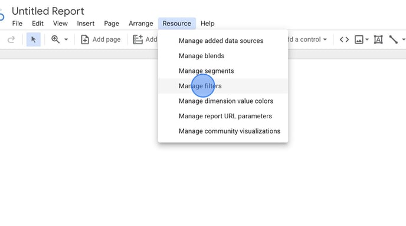Image resolution: width=406 pixels, height=226 pixels.
Task: Choose Manage report URL parameters
Action: 223,116
